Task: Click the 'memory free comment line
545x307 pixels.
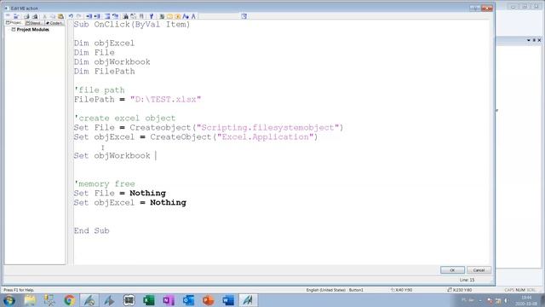Action: point(104,184)
